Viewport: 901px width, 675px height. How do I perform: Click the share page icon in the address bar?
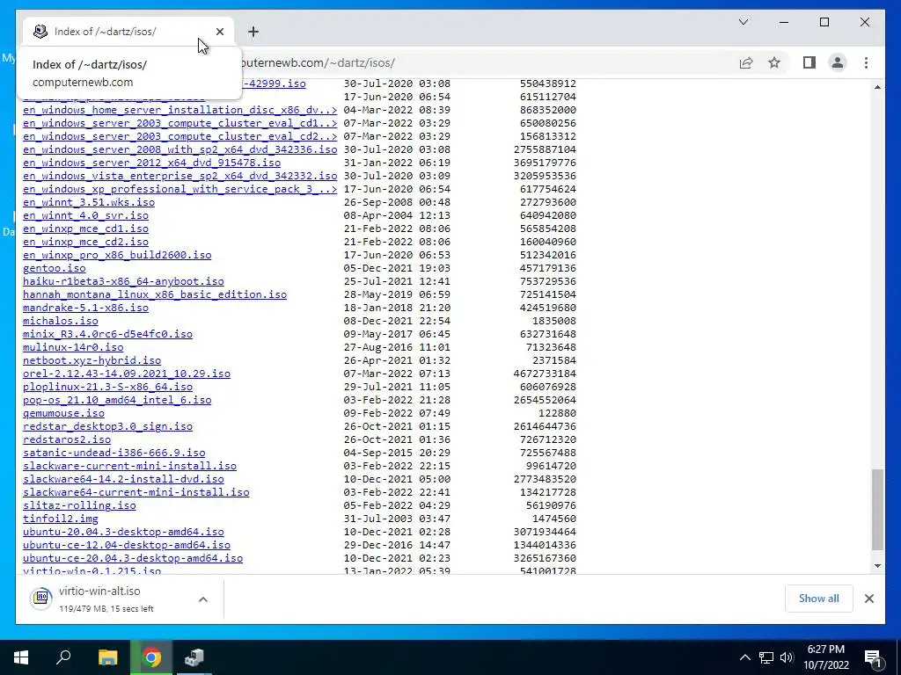click(746, 62)
